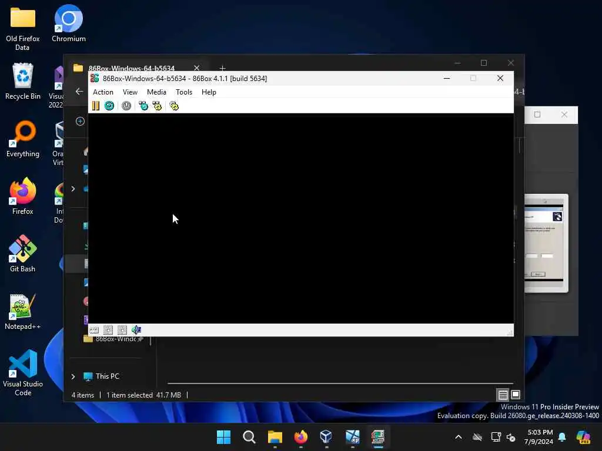Open 86Box settings gear icon
Viewport: 602px width, 451px height.
point(174,106)
